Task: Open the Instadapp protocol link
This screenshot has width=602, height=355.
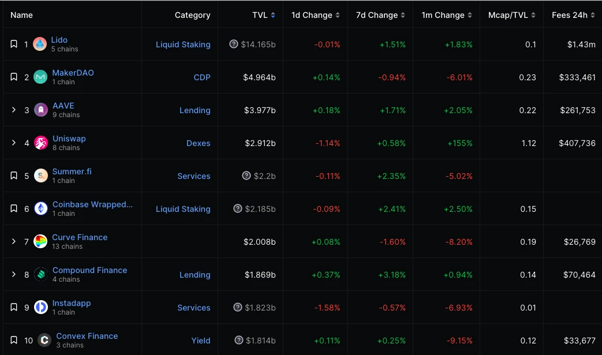Action: (72, 303)
